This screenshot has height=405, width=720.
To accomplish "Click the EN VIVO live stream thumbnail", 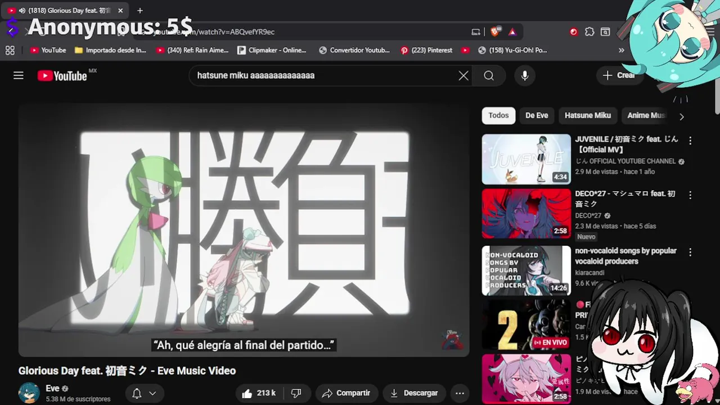I will [x=526, y=325].
